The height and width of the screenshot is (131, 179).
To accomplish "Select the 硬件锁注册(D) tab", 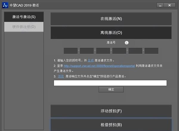I will 24,27.
